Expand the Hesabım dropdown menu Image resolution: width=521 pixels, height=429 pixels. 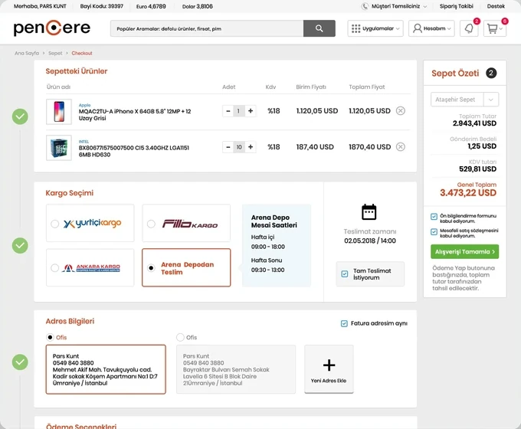point(449,28)
